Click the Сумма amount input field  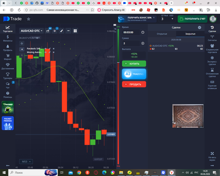click(131, 43)
